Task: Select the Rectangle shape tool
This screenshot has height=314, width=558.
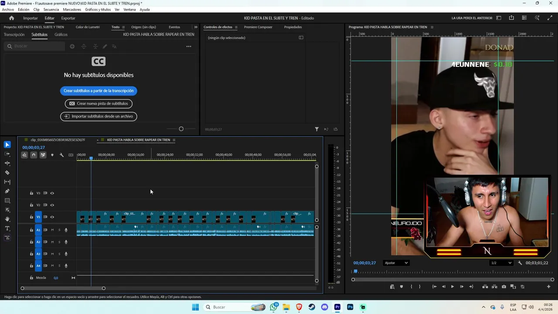Action: 7,201
